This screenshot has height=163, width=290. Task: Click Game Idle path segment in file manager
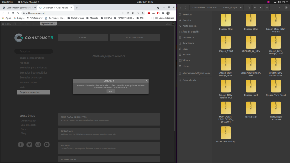[205, 8]
